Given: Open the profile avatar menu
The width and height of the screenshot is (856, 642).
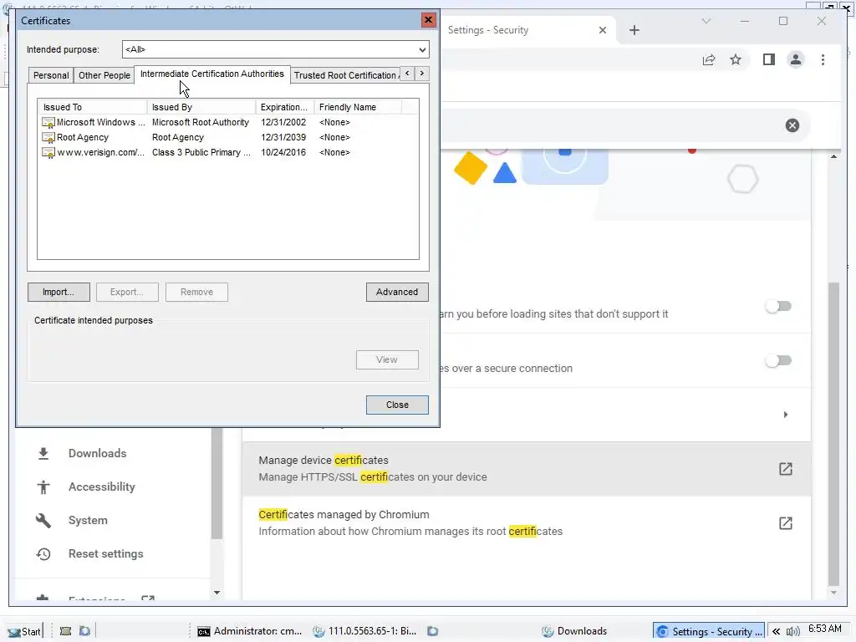Looking at the screenshot, I should (796, 59).
